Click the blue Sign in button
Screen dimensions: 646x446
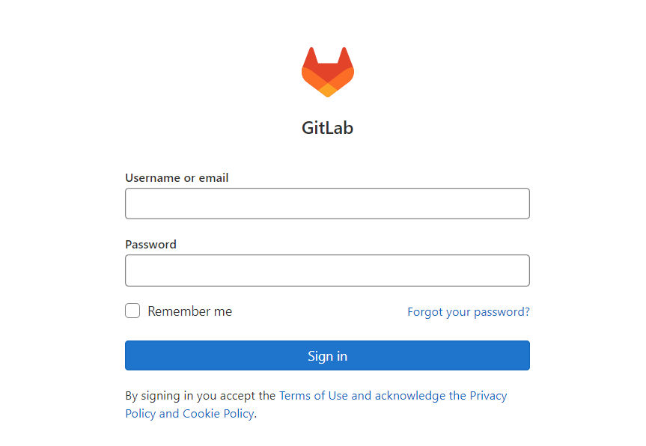coord(328,355)
